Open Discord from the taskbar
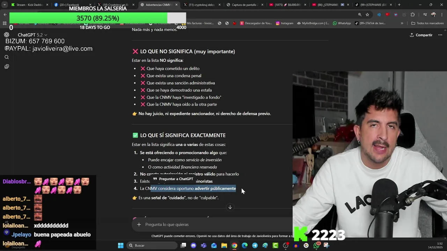Screen dimensions: 447x251 coord(193,245)
